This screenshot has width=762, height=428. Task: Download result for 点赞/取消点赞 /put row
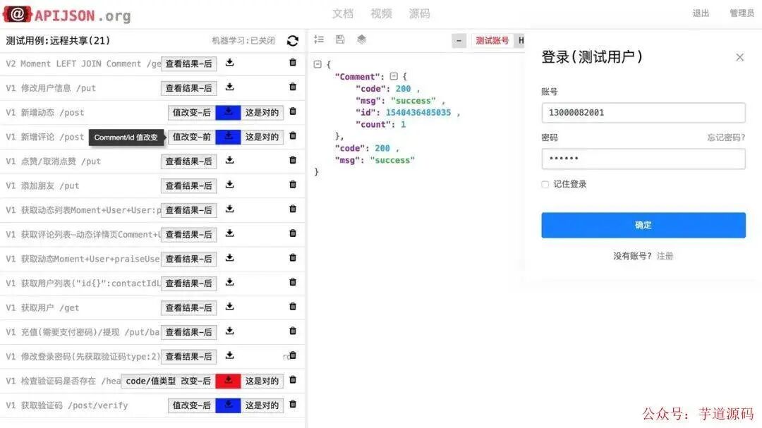(230, 160)
